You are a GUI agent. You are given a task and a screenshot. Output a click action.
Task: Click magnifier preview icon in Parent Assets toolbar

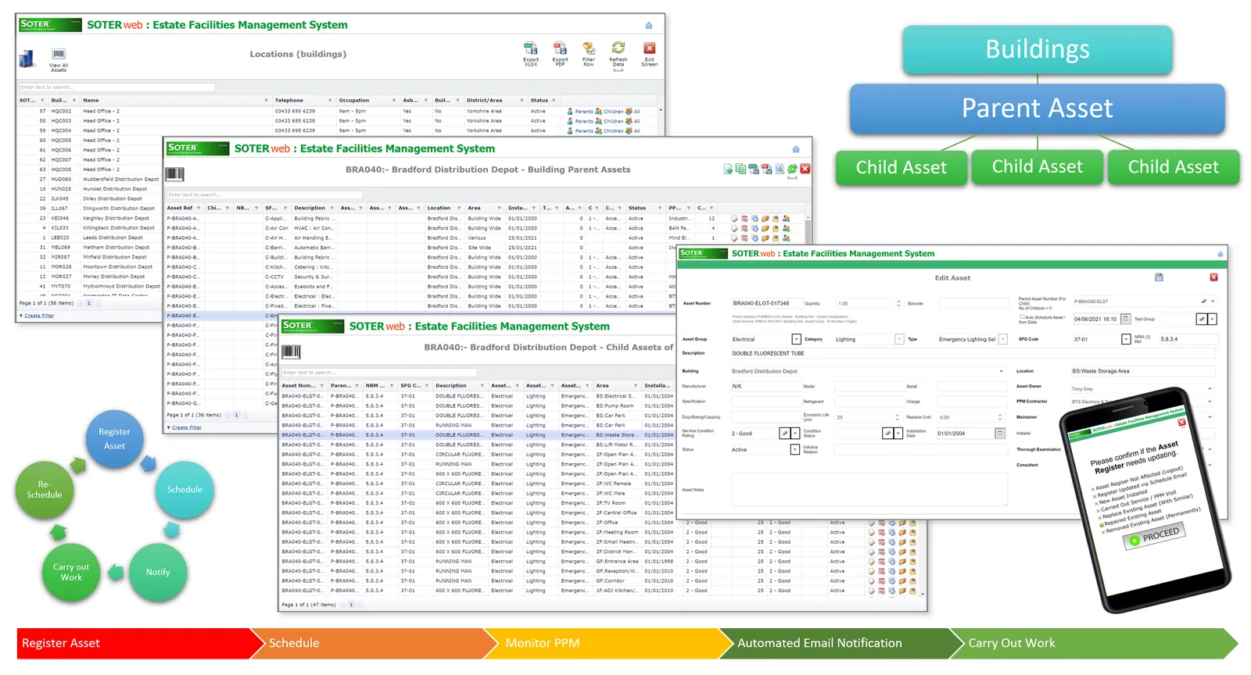coord(780,169)
